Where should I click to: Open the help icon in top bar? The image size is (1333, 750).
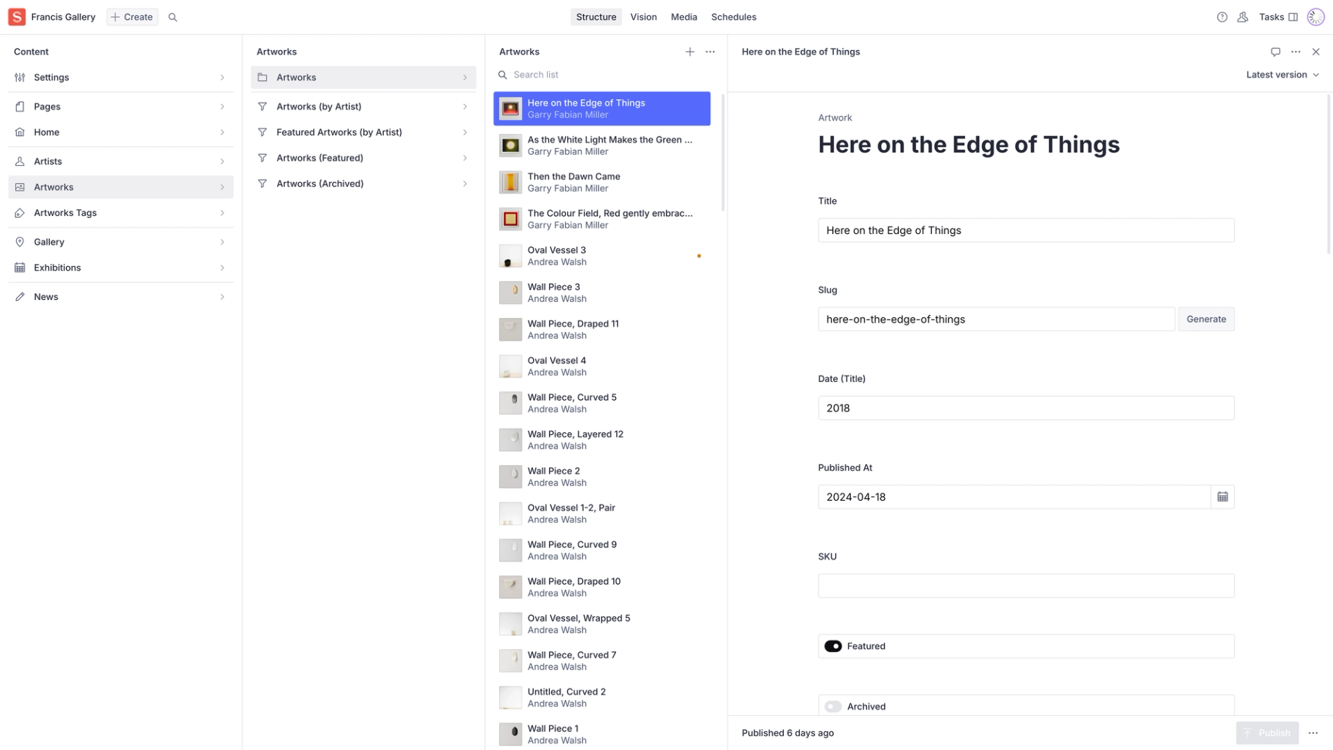click(1222, 17)
